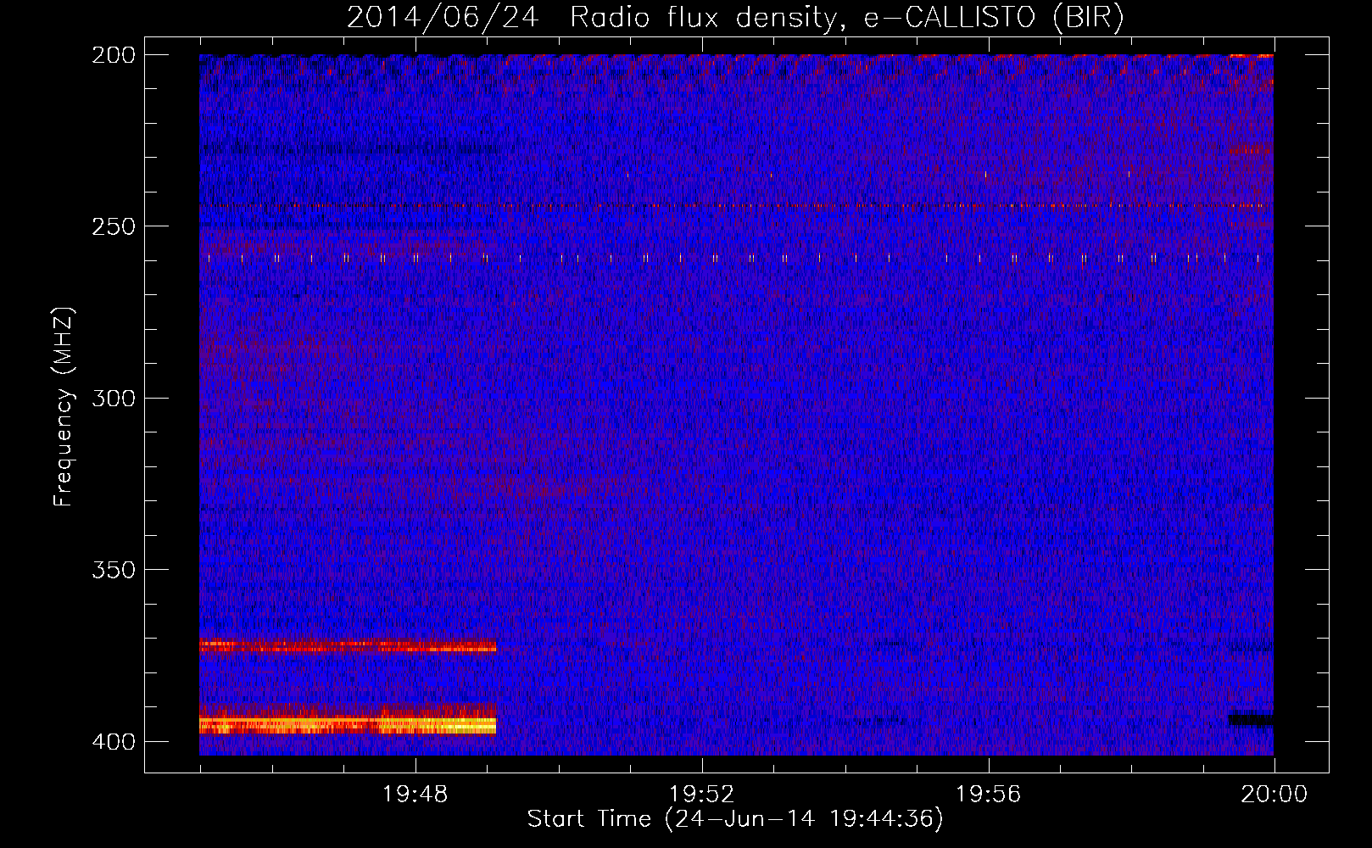Click the 'Frequency (MHZ)' axis label
The image size is (1372, 848).
click(x=64, y=407)
